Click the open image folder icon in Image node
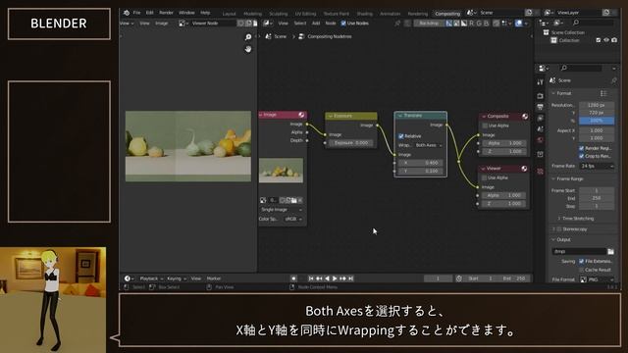This screenshot has height=353, width=628. (294, 200)
